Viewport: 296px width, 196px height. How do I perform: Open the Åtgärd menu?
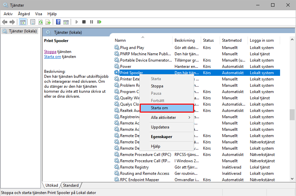tap(24, 14)
